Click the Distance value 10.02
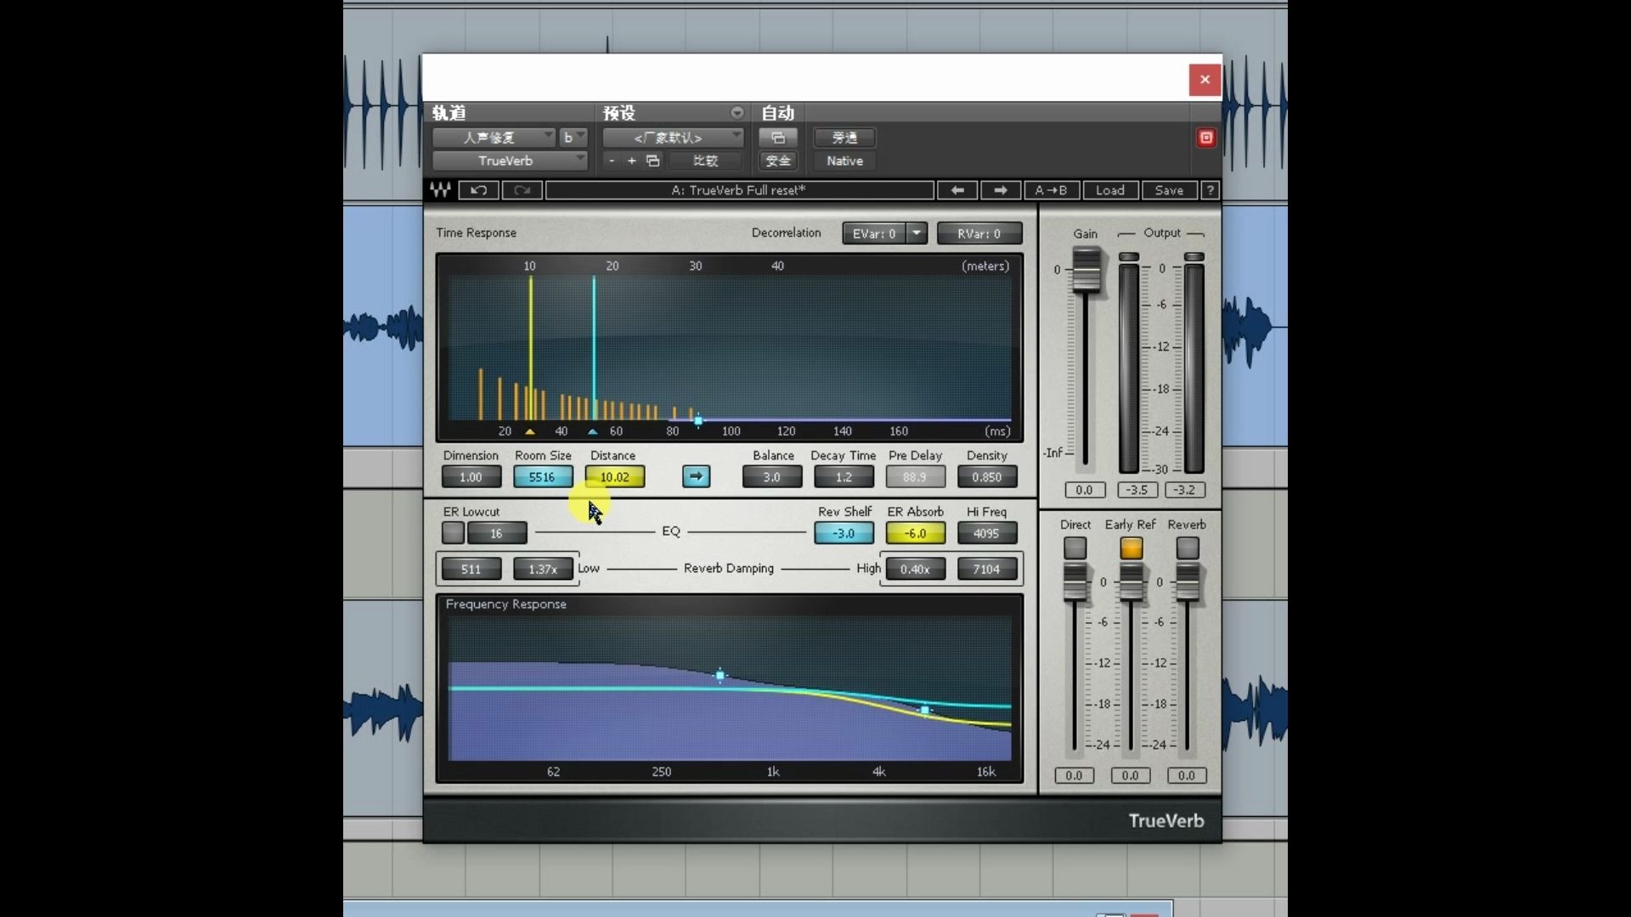 (x=614, y=477)
